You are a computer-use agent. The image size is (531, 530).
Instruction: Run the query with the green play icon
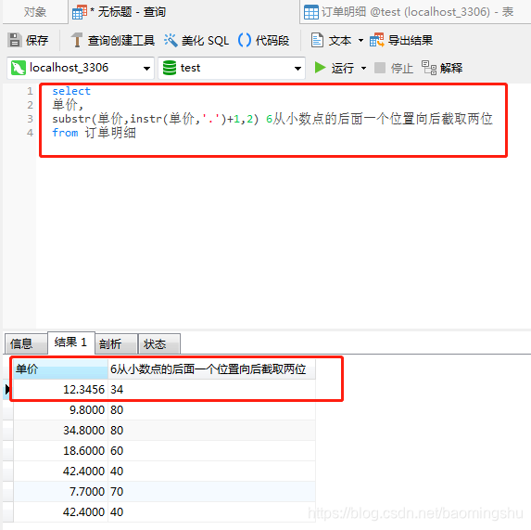tap(320, 68)
